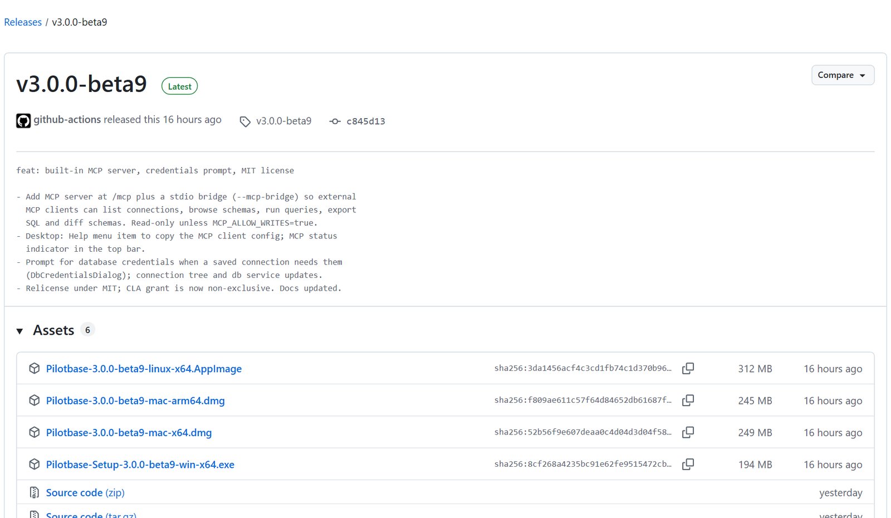Viewport: 891px width, 518px height.
Task: Click the github-actions avatar icon
Action: click(x=23, y=120)
